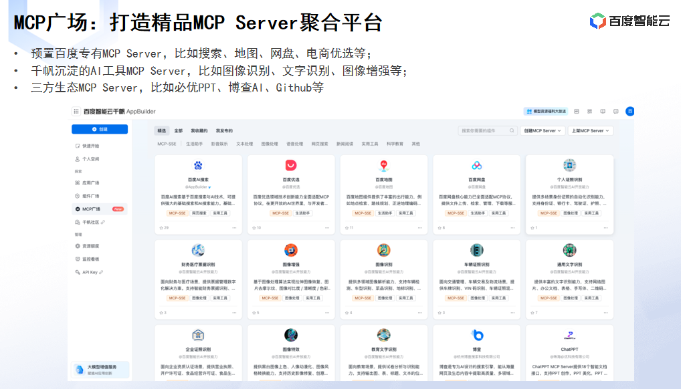
Task: Open the more options on 百度网盘 card
Action: pos(512,227)
